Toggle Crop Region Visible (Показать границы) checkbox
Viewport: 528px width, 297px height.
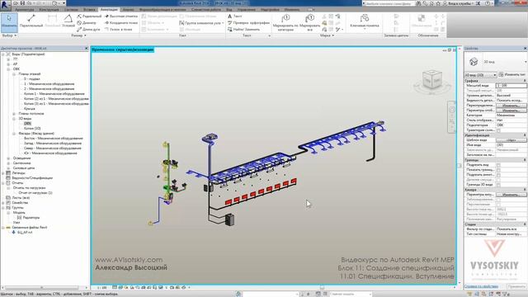click(x=498, y=170)
